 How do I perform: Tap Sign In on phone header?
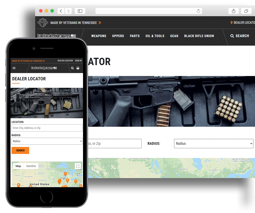pyautogui.click(x=78, y=60)
